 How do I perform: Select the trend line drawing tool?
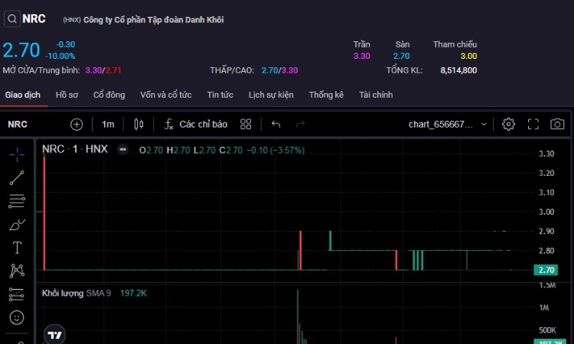tap(17, 178)
